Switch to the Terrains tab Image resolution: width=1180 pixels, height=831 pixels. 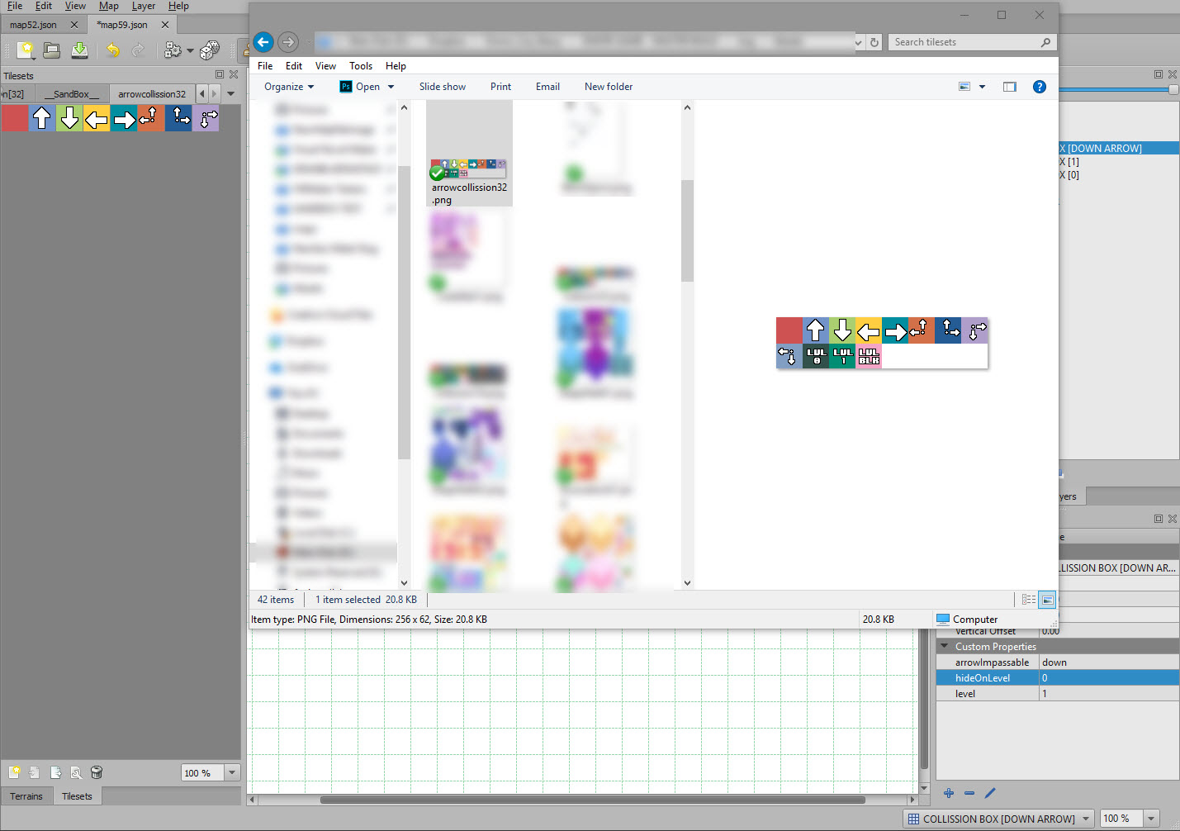click(x=26, y=796)
